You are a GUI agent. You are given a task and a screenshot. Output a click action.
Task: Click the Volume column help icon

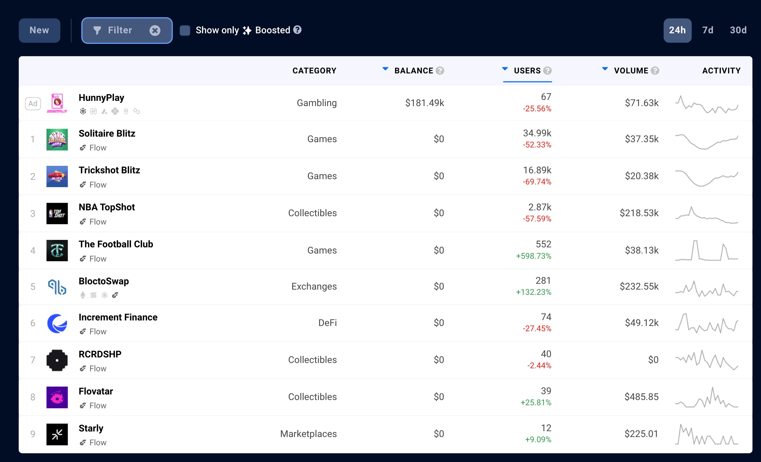click(x=655, y=71)
